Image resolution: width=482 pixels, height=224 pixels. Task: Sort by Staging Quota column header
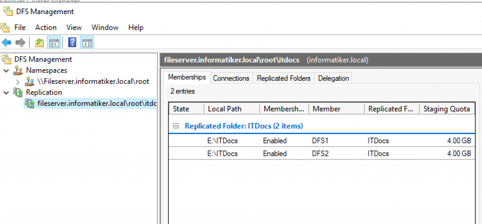point(447,109)
